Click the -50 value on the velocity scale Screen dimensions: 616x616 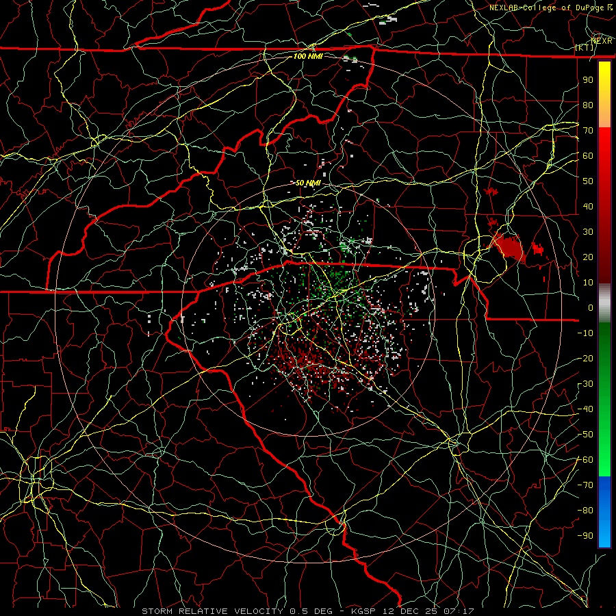pos(585,435)
